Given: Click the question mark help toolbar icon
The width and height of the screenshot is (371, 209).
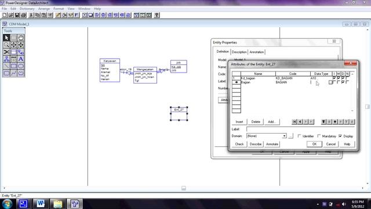Looking at the screenshot, I should click(x=157, y=15).
